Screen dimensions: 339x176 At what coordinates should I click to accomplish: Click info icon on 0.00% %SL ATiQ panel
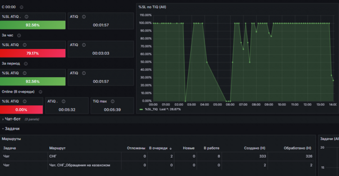pyautogui.click(x=25, y=101)
